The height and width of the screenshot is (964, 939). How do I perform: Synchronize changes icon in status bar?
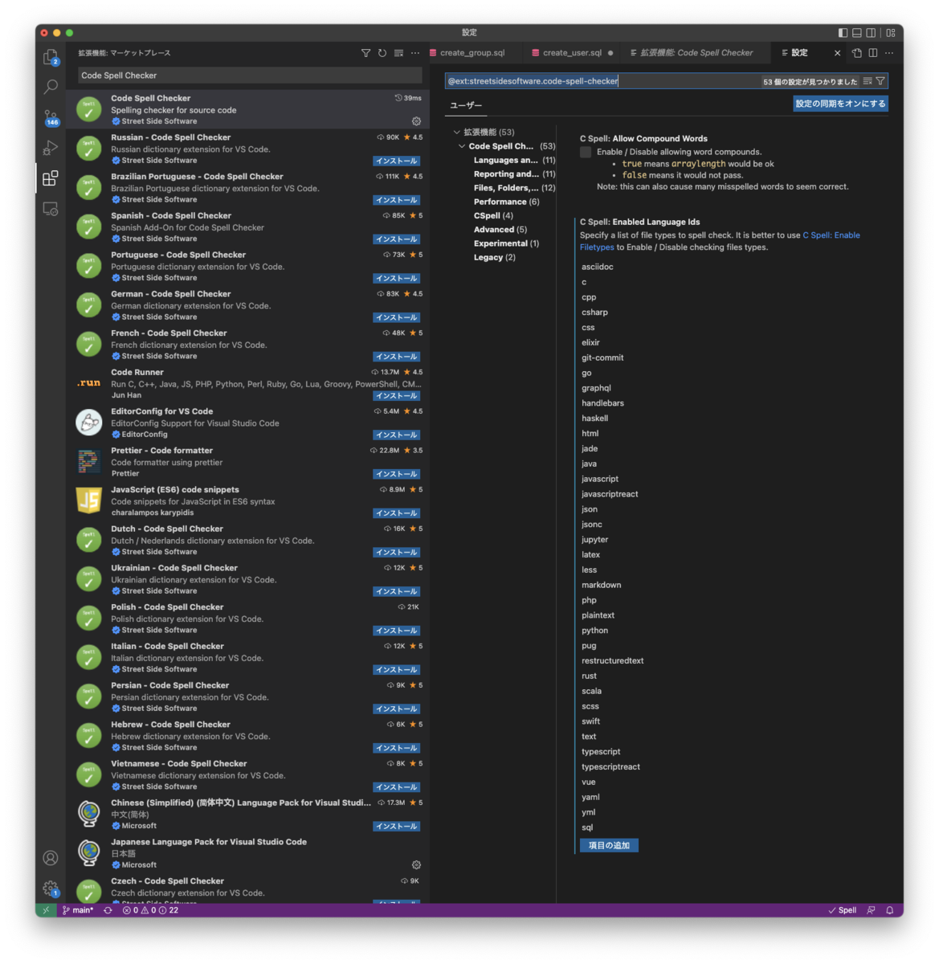[x=108, y=910]
